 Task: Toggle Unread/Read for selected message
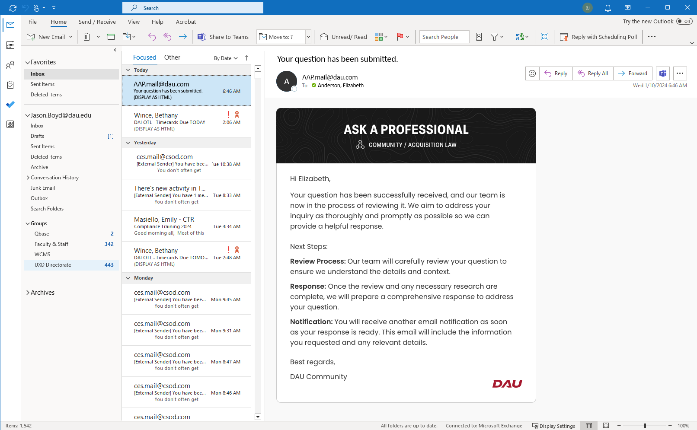[x=343, y=37]
